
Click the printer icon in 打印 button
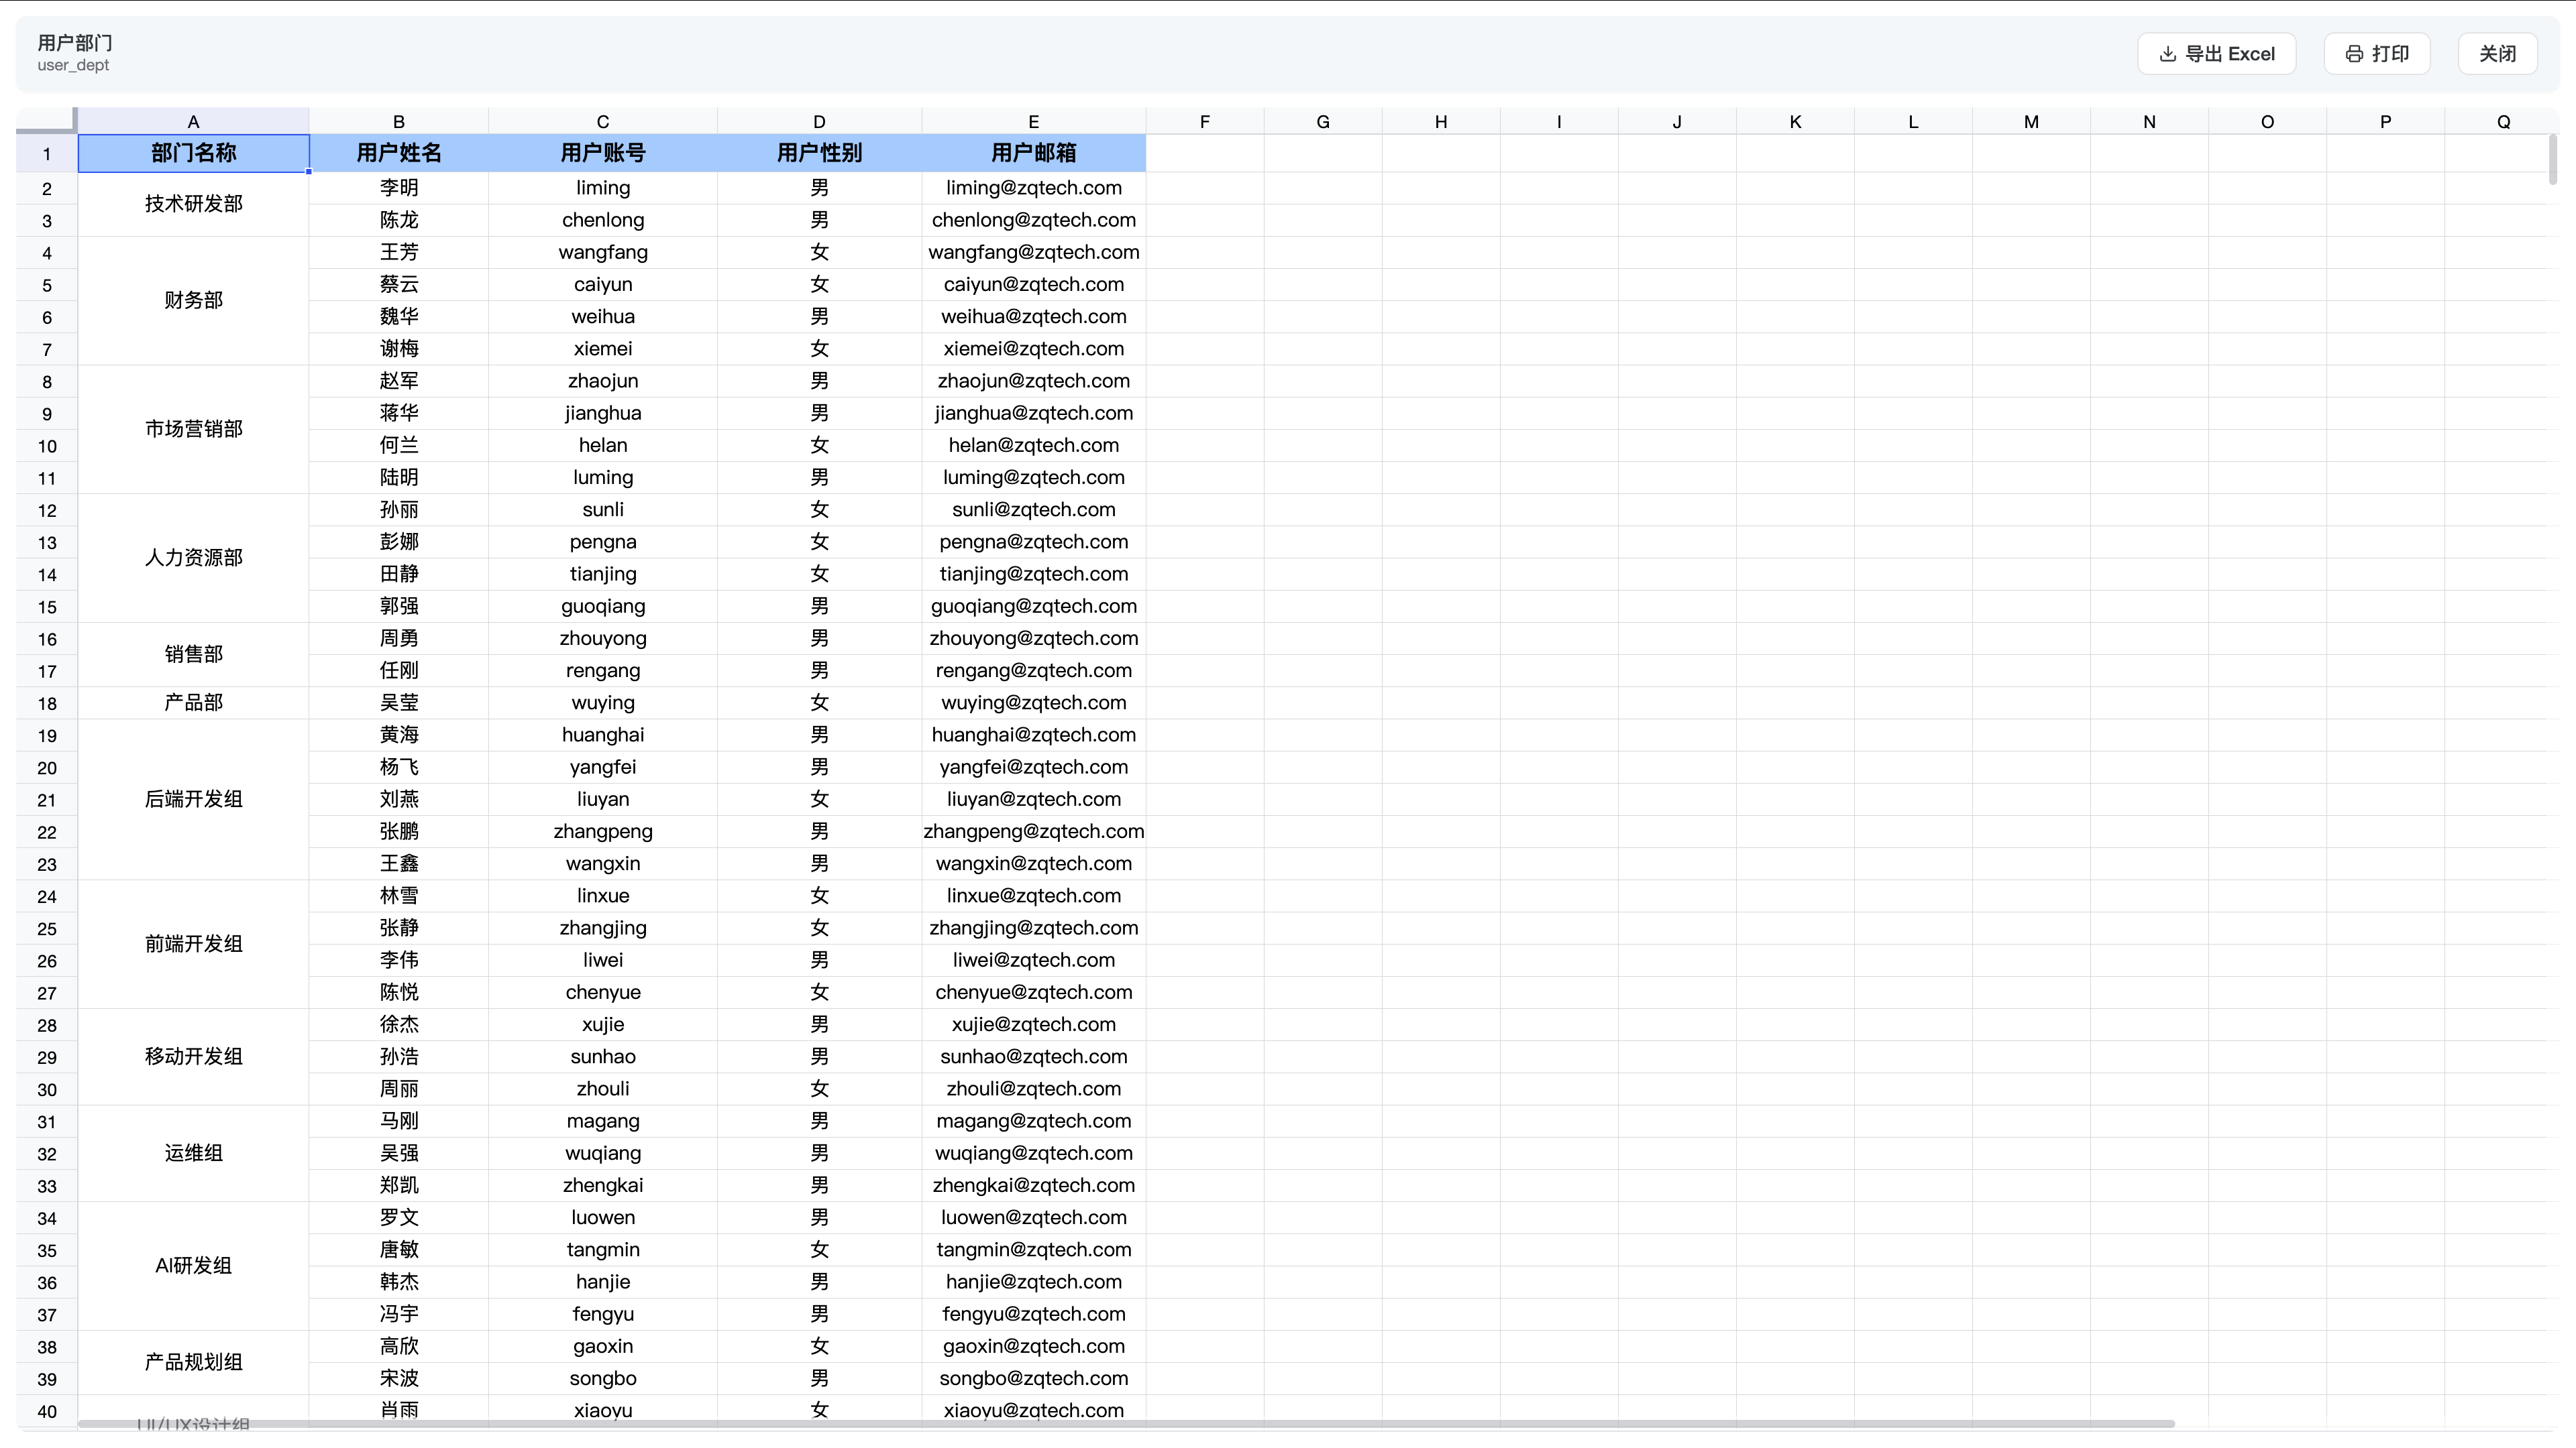[2354, 54]
